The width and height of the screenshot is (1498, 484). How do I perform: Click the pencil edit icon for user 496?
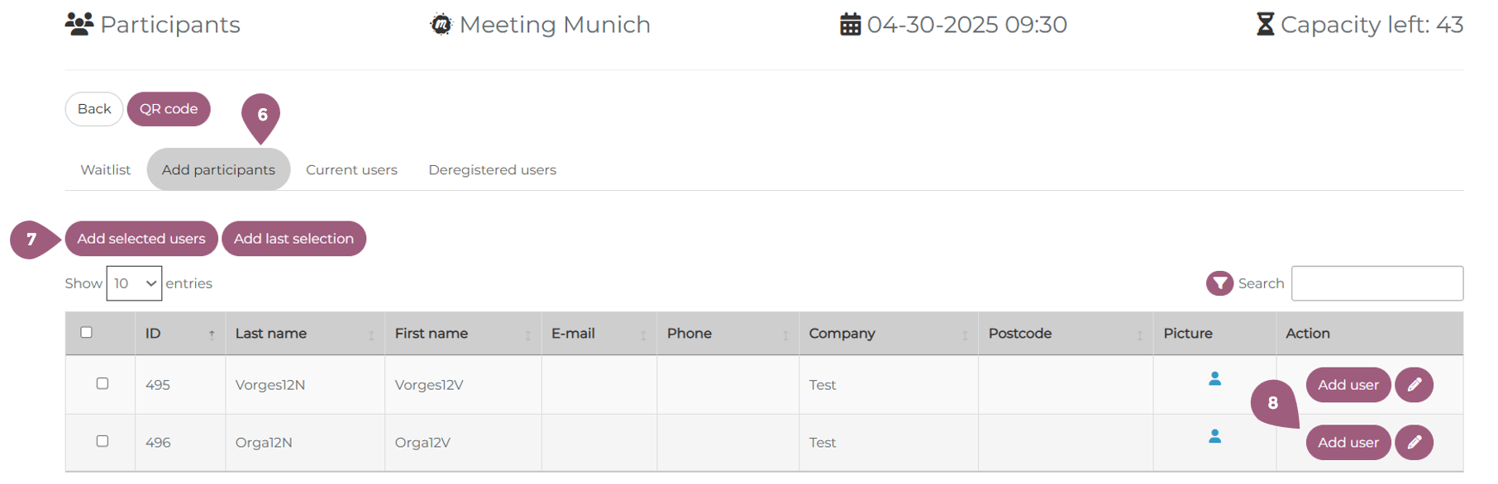pos(1414,443)
